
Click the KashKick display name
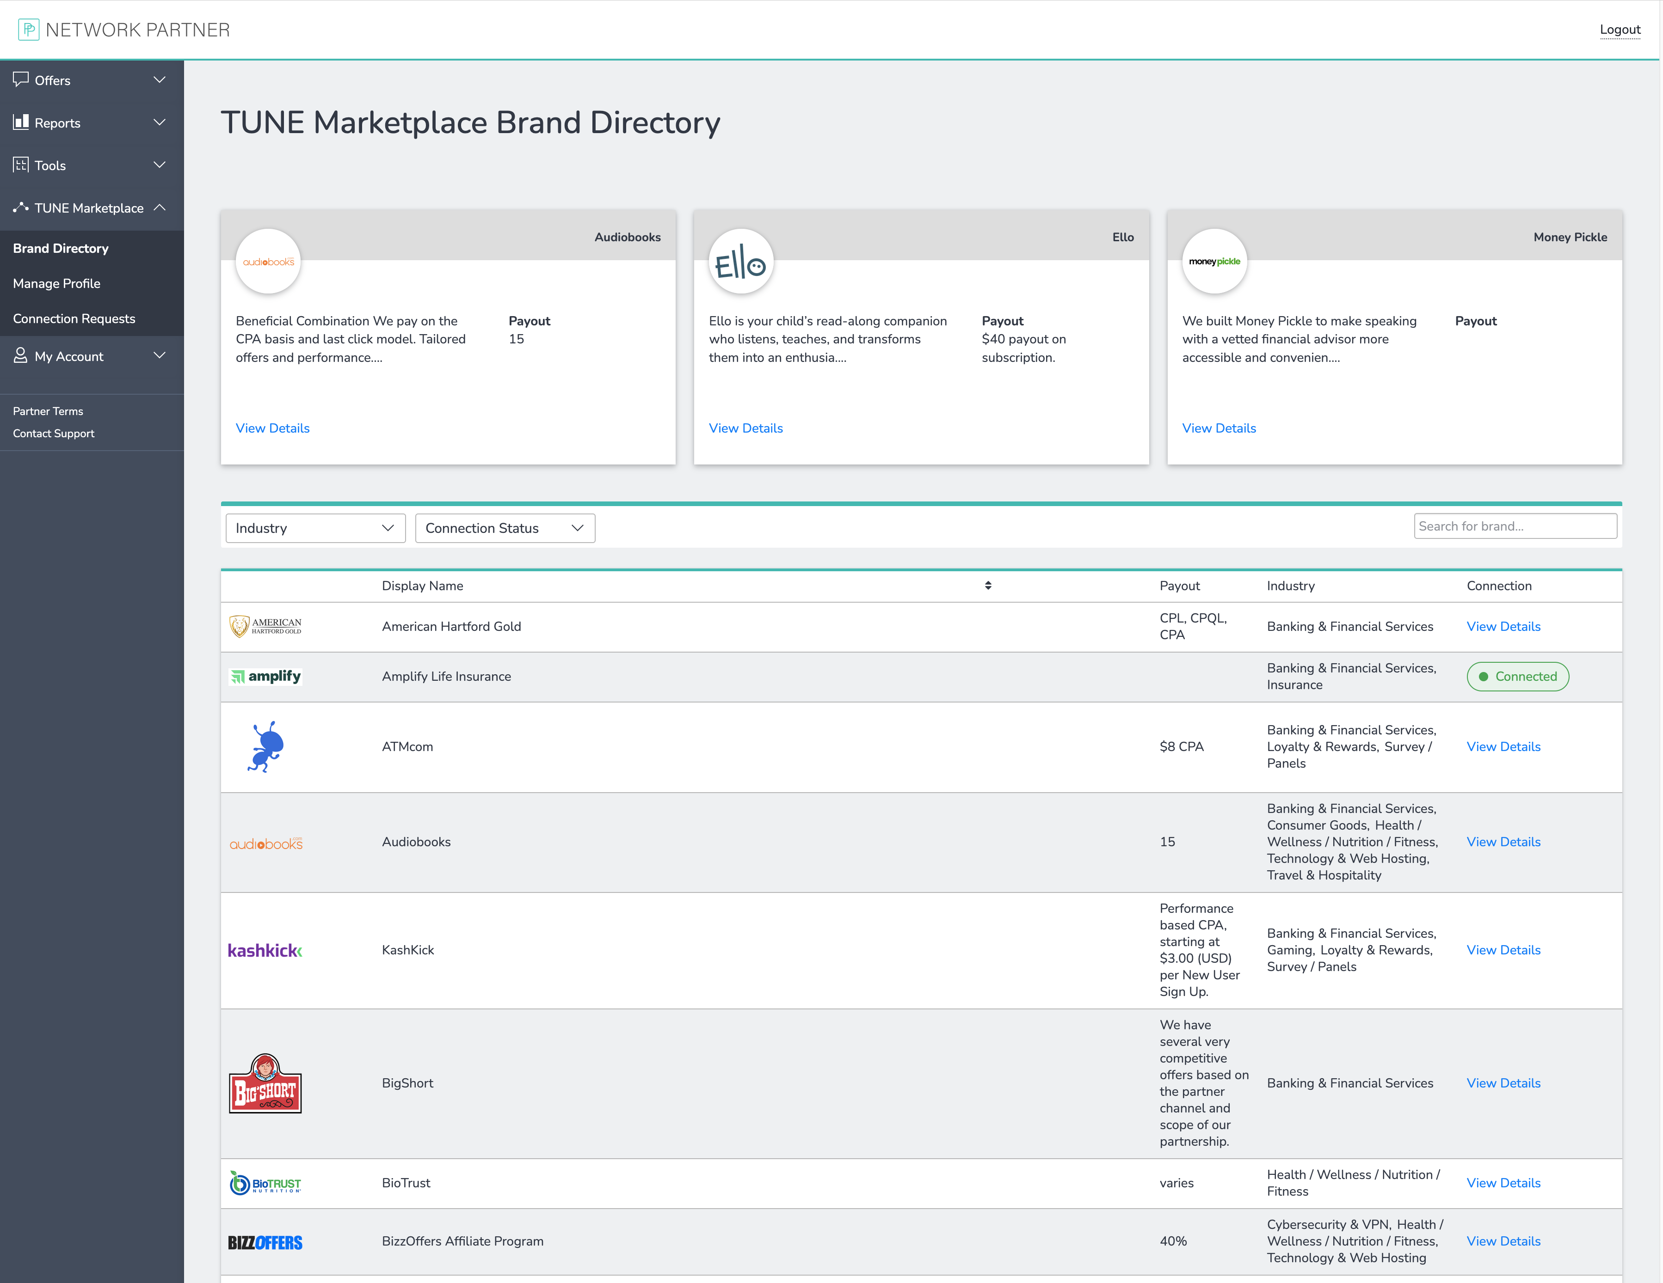coord(408,950)
